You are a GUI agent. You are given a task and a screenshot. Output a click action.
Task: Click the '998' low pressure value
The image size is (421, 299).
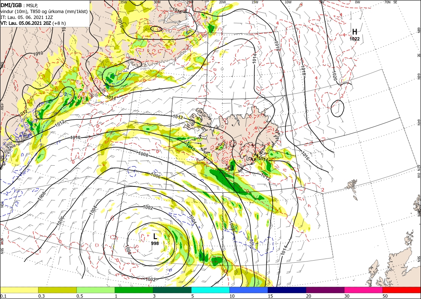point(155,243)
